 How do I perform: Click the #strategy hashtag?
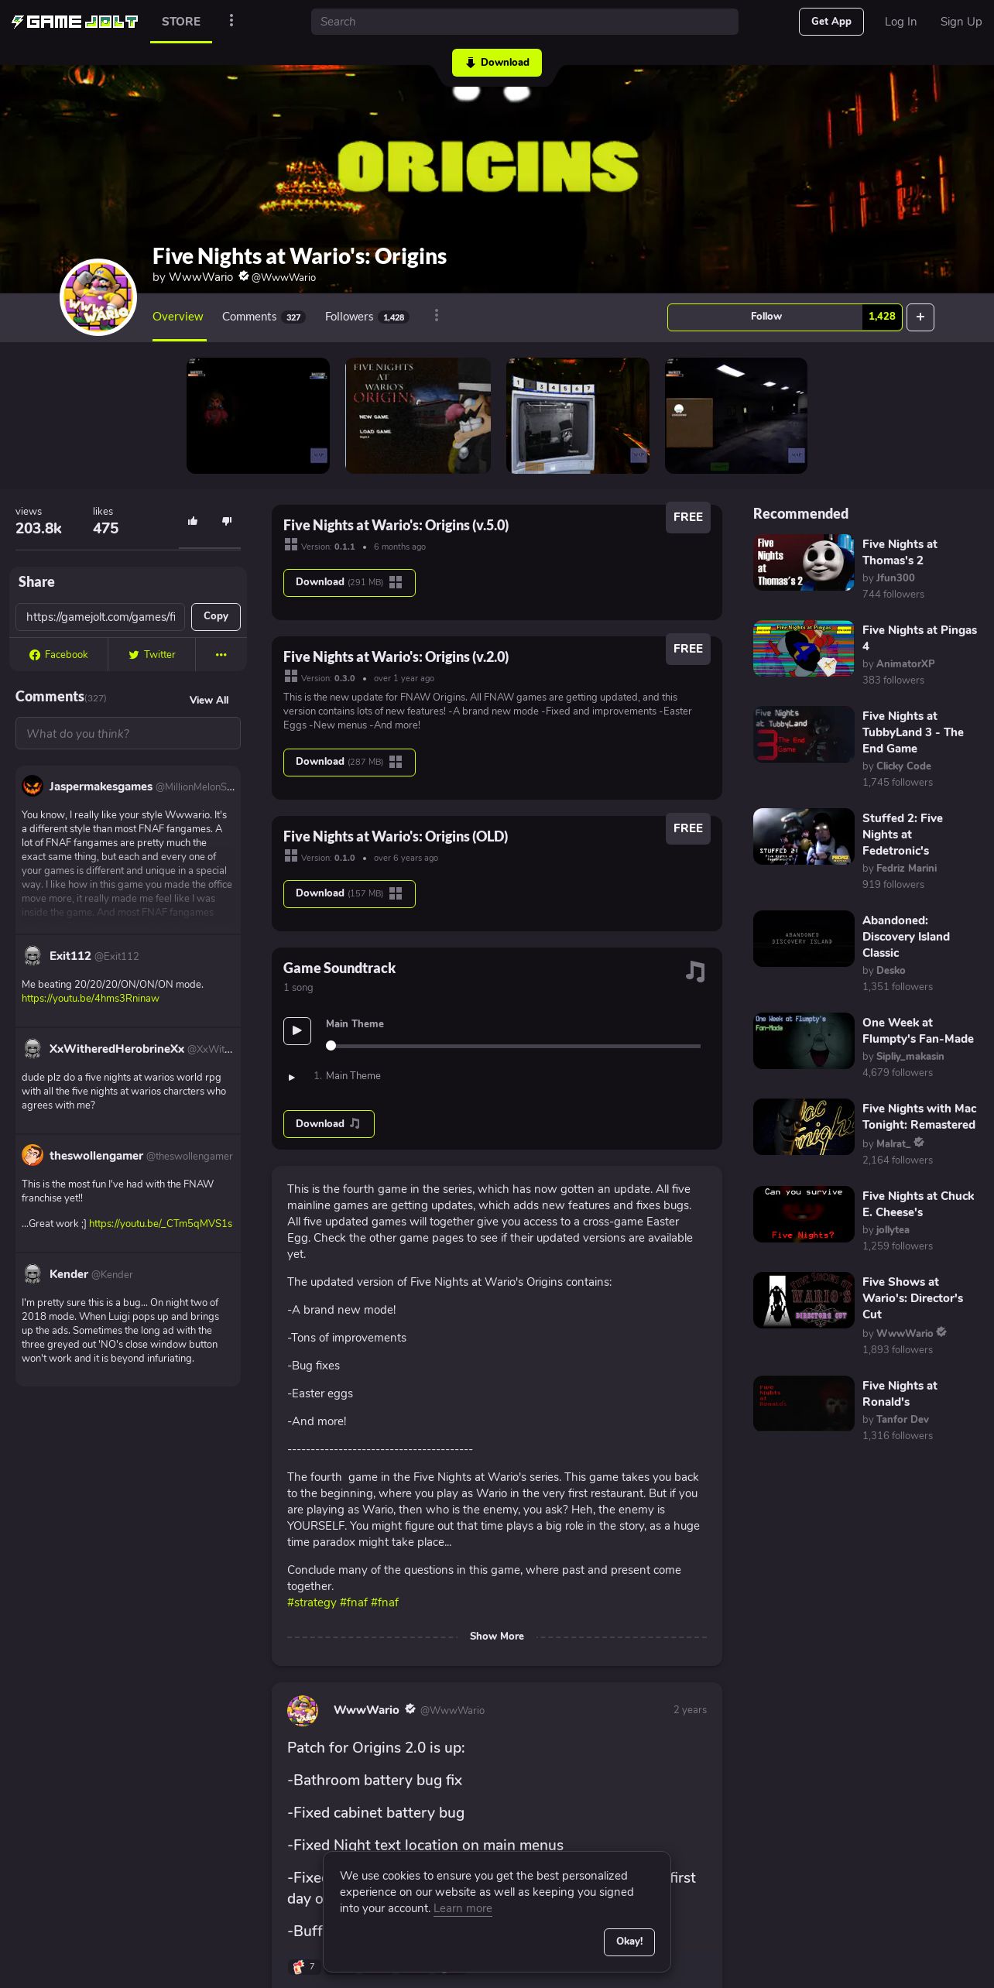pyautogui.click(x=312, y=1602)
